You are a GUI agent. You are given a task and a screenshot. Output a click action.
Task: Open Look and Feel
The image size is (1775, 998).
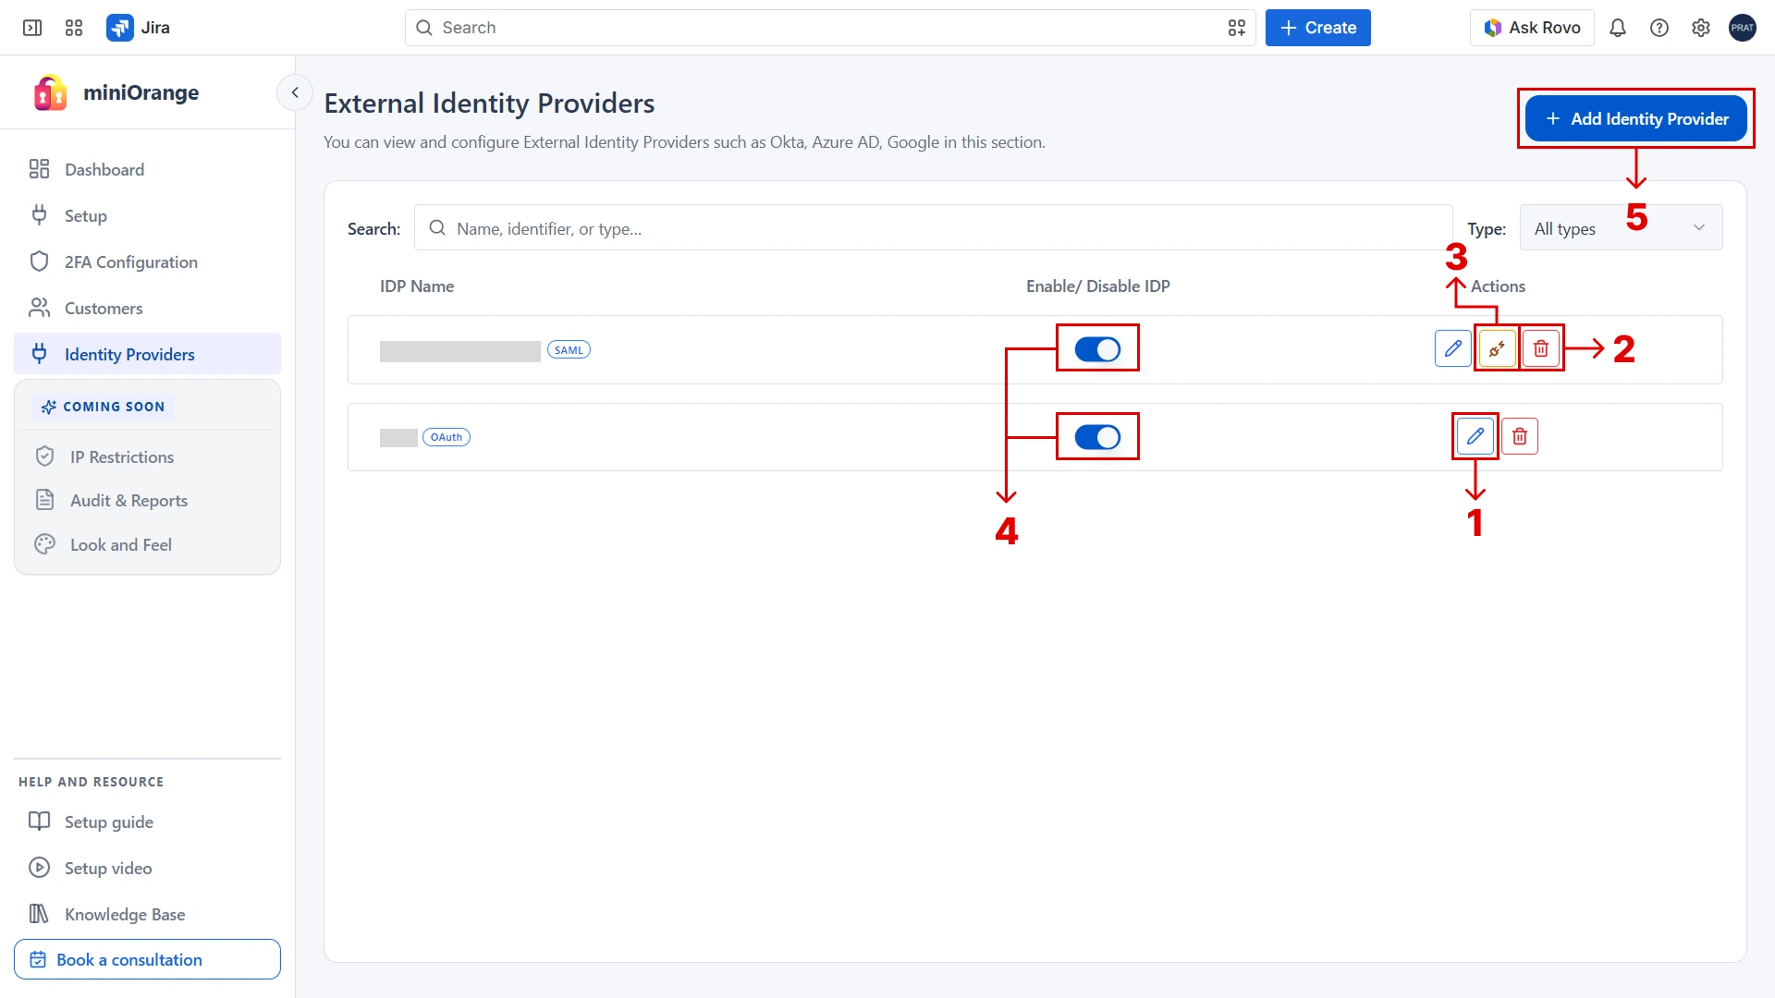click(x=147, y=544)
